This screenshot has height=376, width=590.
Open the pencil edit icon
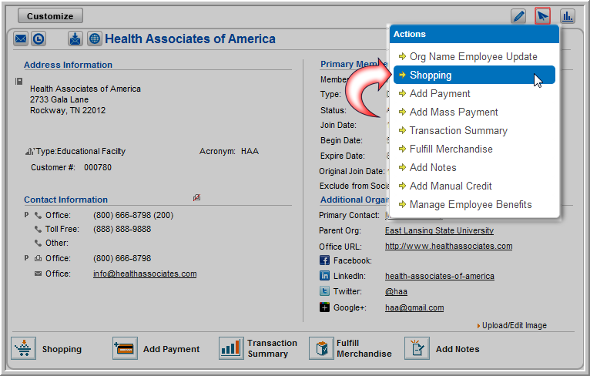tap(518, 16)
